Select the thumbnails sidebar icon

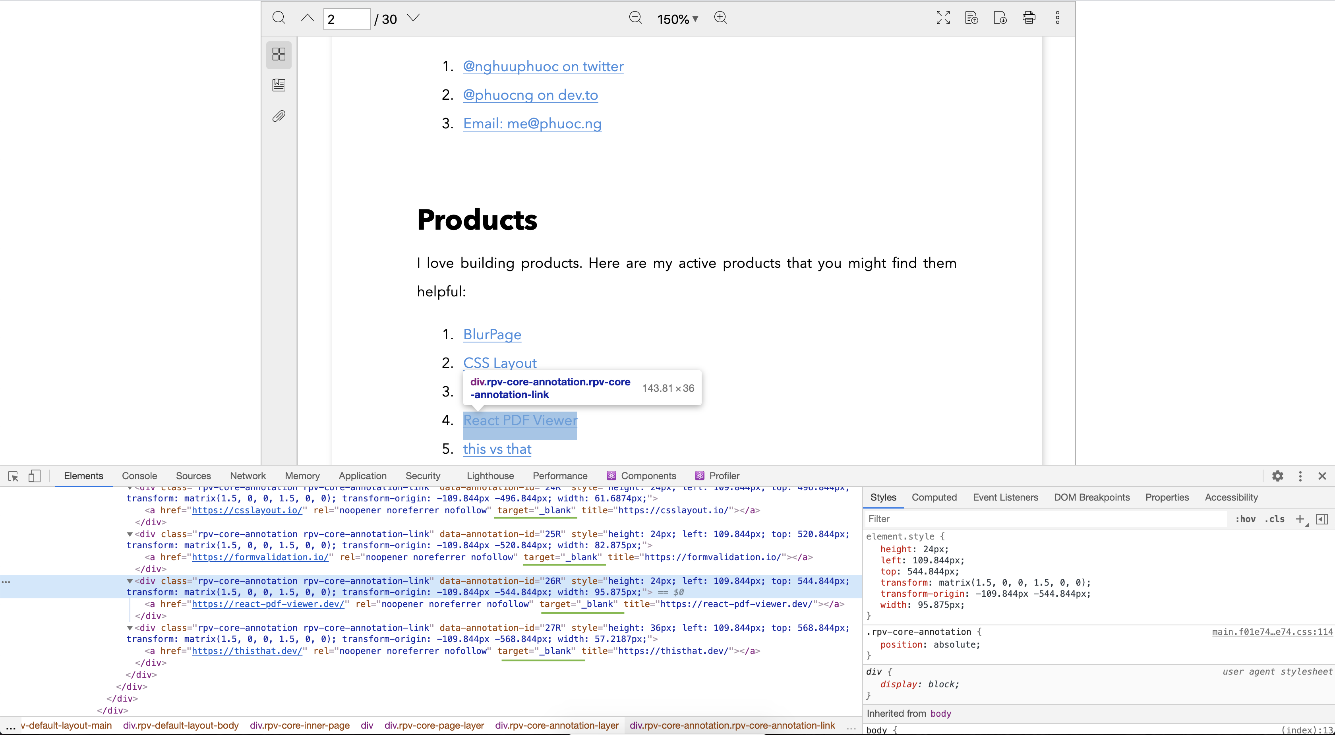(x=279, y=54)
